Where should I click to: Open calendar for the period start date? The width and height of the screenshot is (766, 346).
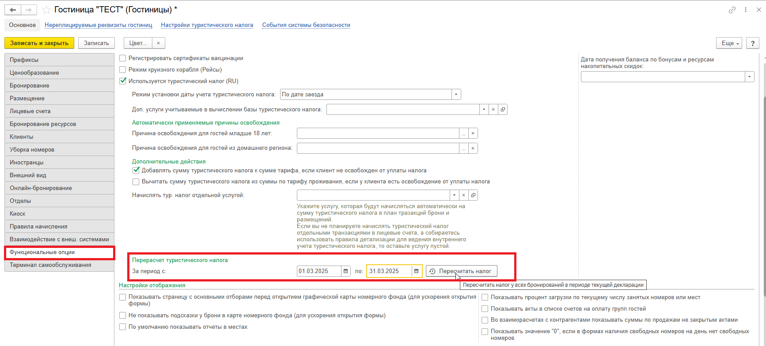346,271
